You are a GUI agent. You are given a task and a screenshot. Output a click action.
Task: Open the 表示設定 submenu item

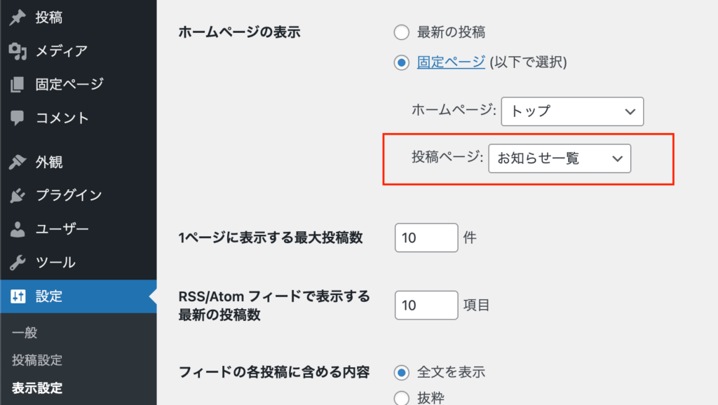37,387
